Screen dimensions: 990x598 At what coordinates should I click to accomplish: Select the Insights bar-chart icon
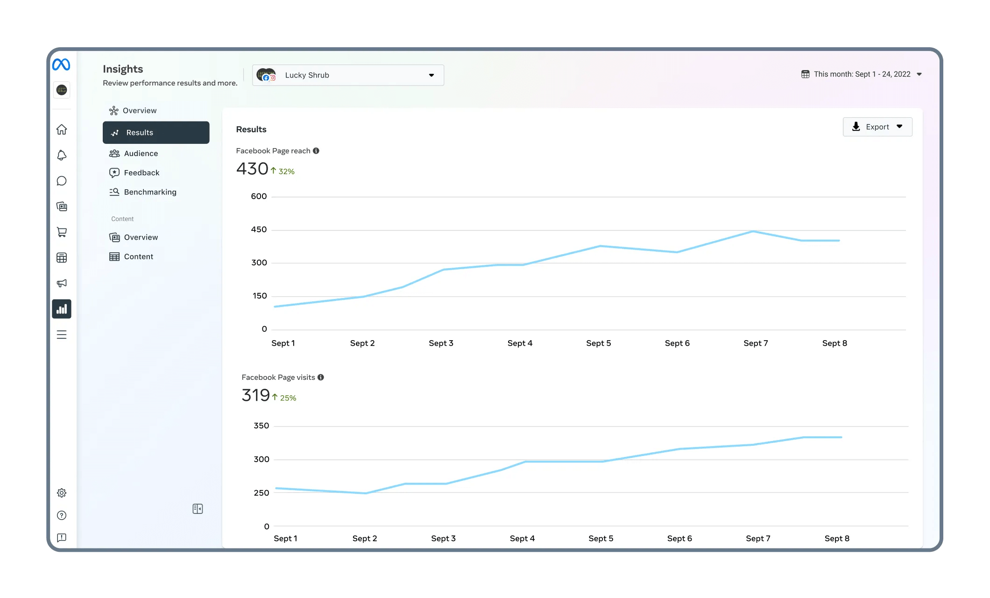click(x=61, y=309)
